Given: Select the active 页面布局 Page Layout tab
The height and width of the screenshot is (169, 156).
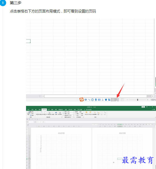Looking at the screenshot, I should (44, 110).
